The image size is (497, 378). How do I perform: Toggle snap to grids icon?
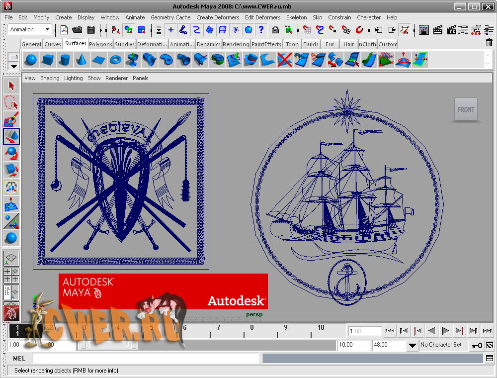(307, 30)
